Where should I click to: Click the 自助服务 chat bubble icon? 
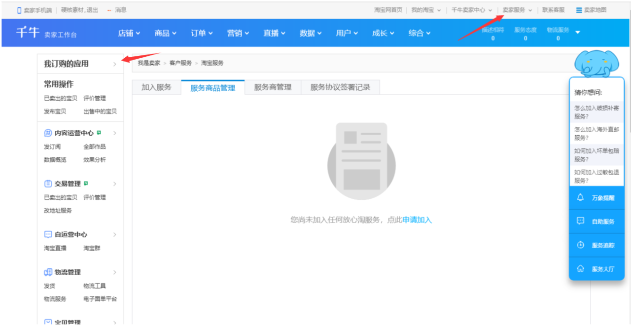point(580,221)
